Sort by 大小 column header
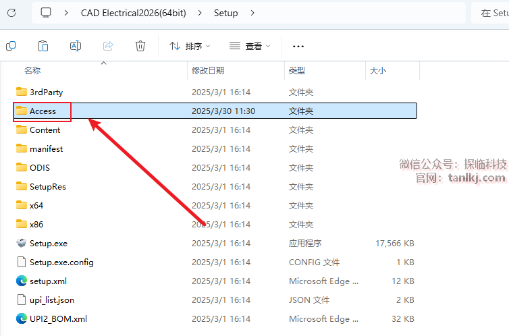The width and height of the screenshot is (509, 336). pyautogui.click(x=378, y=70)
